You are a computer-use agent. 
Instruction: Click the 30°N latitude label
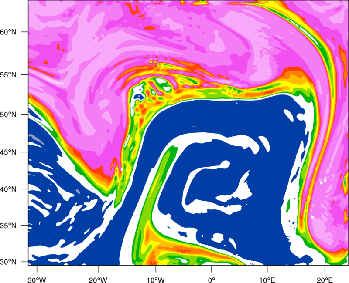click(x=8, y=262)
